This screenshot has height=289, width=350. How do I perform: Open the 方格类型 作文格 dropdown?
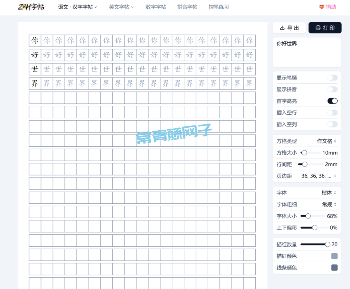pyautogui.click(x=327, y=141)
